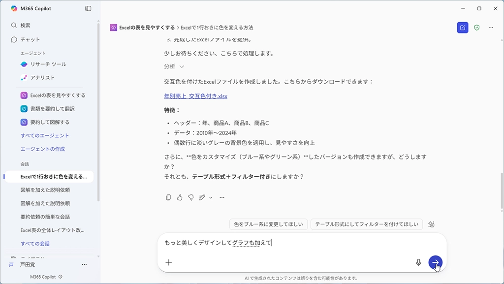Start a new chat with compose icon
The height and width of the screenshot is (284, 504).
point(462,28)
